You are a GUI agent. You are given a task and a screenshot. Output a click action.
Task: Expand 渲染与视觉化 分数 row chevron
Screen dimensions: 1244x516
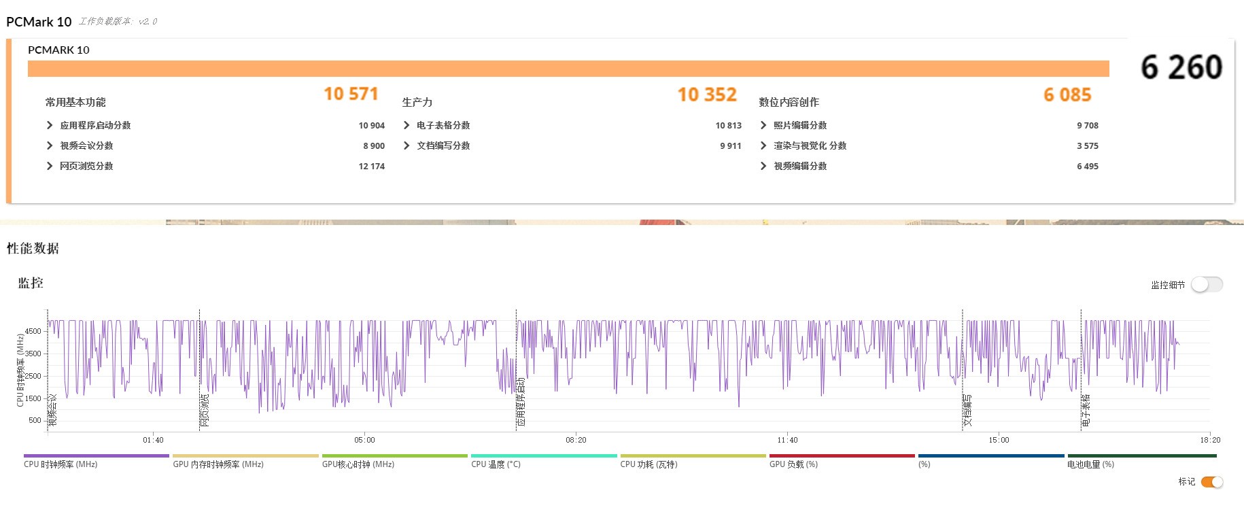coord(763,145)
